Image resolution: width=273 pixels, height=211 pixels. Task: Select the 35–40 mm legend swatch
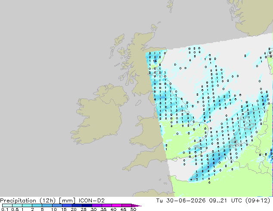pos(106,205)
